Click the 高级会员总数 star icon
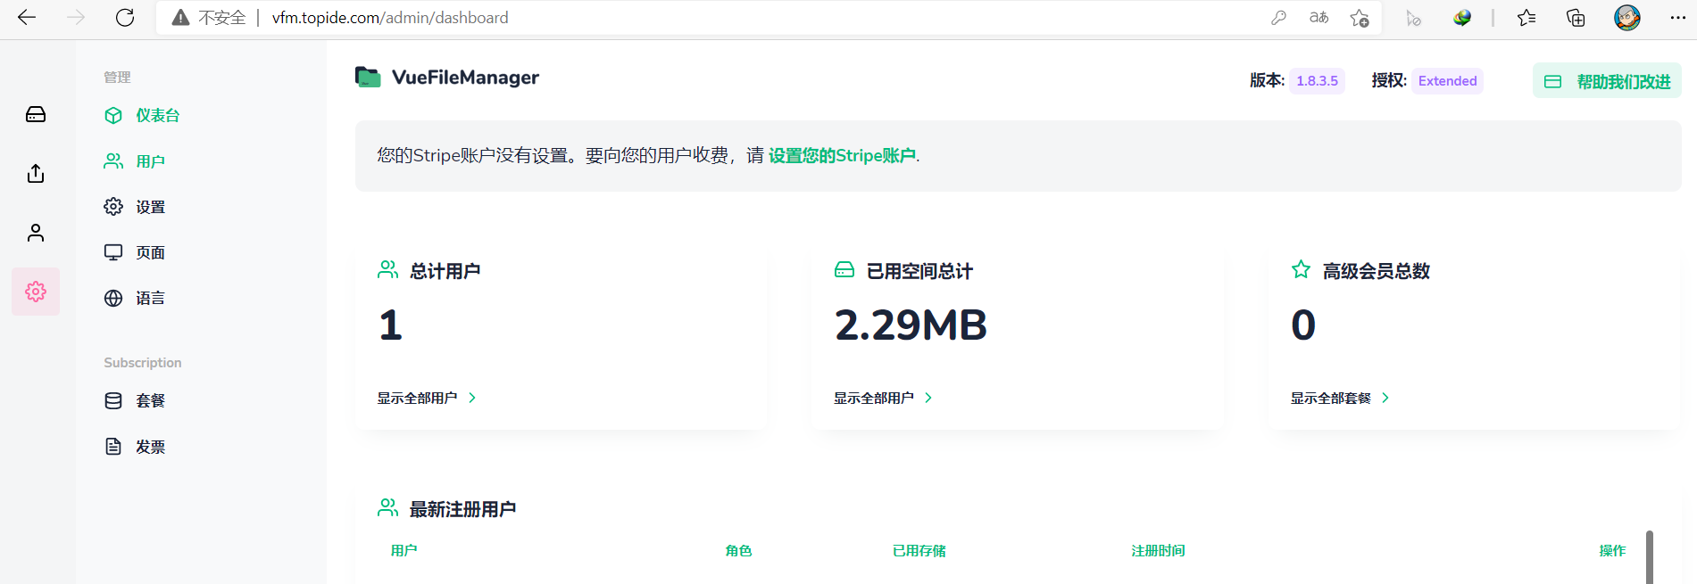The height and width of the screenshot is (584, 1697). pos(1302,269)
